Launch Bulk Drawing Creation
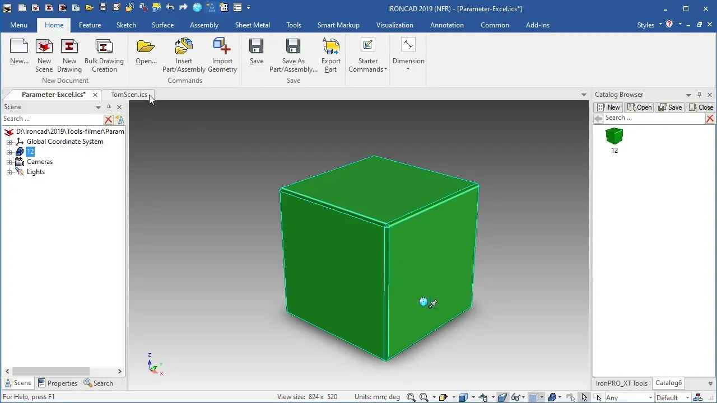The width and height of the screenshot is (717, 403). click(104, 55)
